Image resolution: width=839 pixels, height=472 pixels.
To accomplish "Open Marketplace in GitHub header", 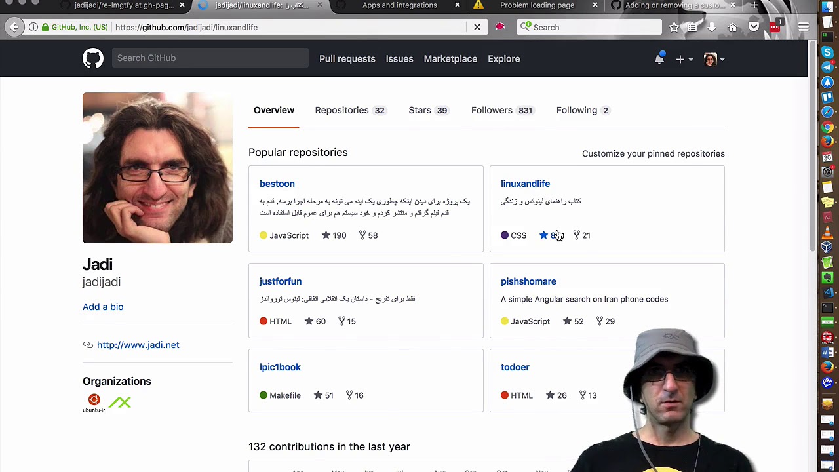I will [x=450, y=58].
